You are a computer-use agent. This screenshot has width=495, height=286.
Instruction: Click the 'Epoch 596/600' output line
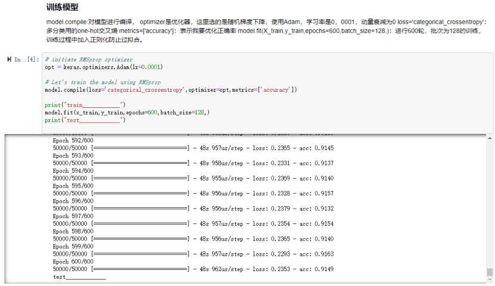coord(73,201)
